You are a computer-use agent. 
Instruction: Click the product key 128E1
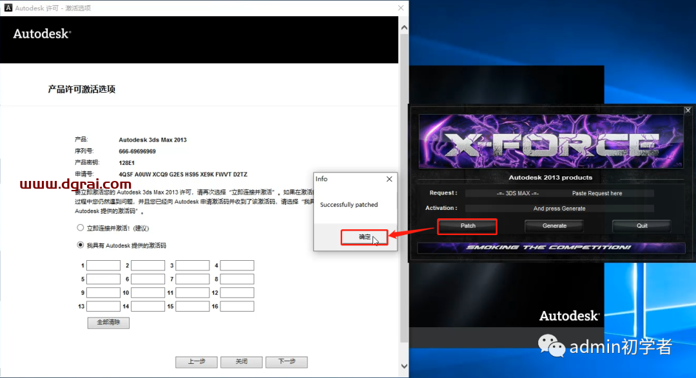pyautogui.click(x=126, y=163)
